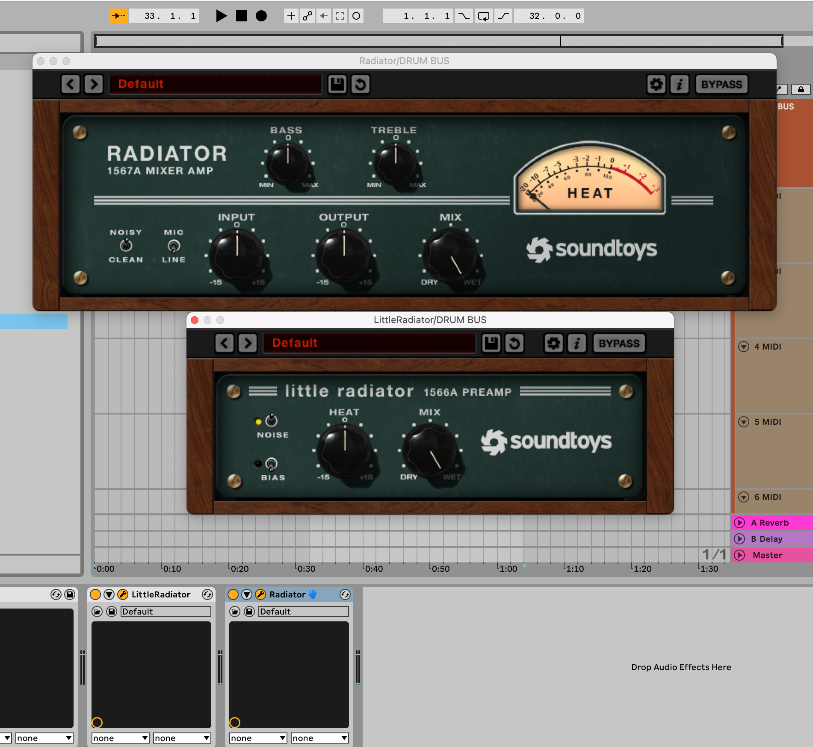Open the Default preset menu in LittleRadiator
Screen dimensions: 813x747
click(x=369, y=343)
